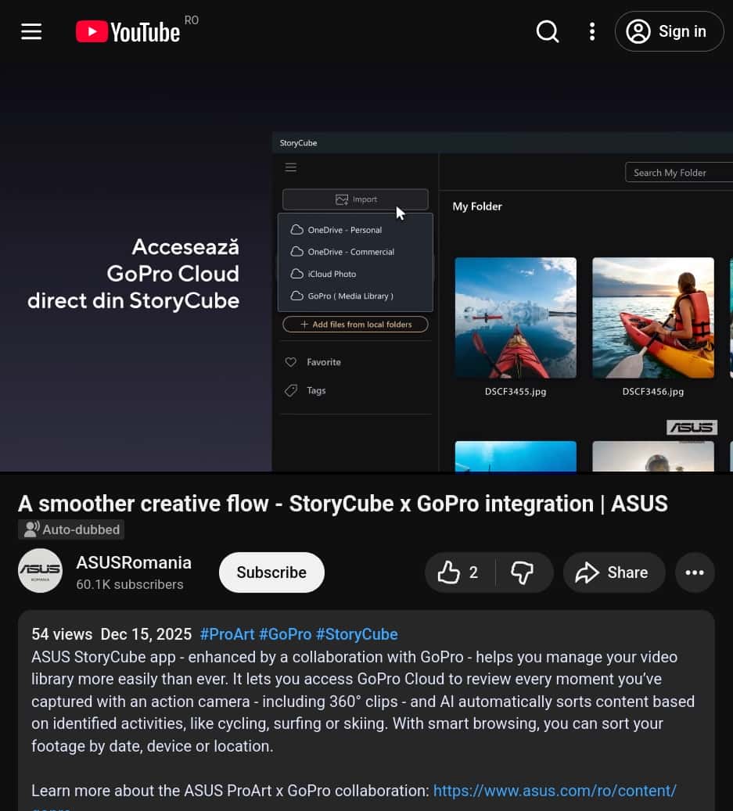Open the #StoryCube hashtag link
Screen dimensions: 733x811
pyautogui.click(x=357, y=634)
